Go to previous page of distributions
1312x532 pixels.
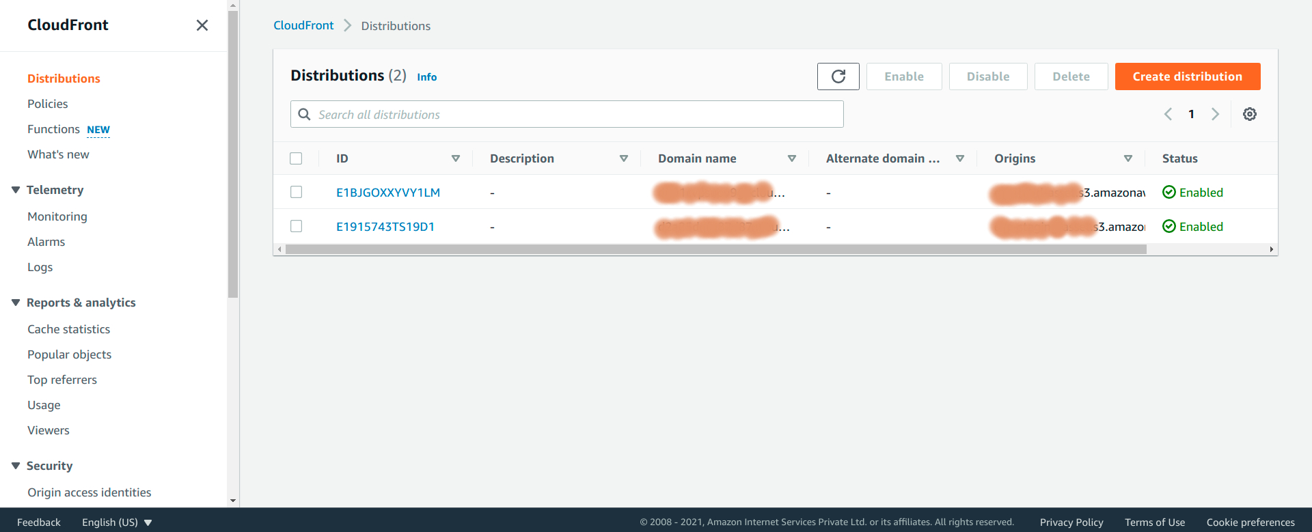1168,114
